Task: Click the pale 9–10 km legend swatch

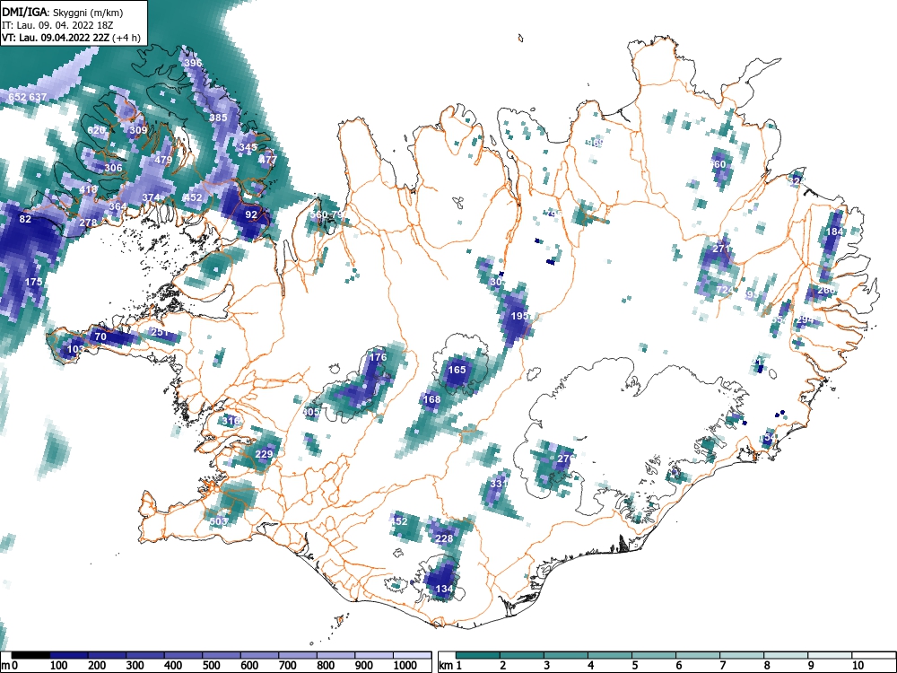Action: (x=830, y=655)
